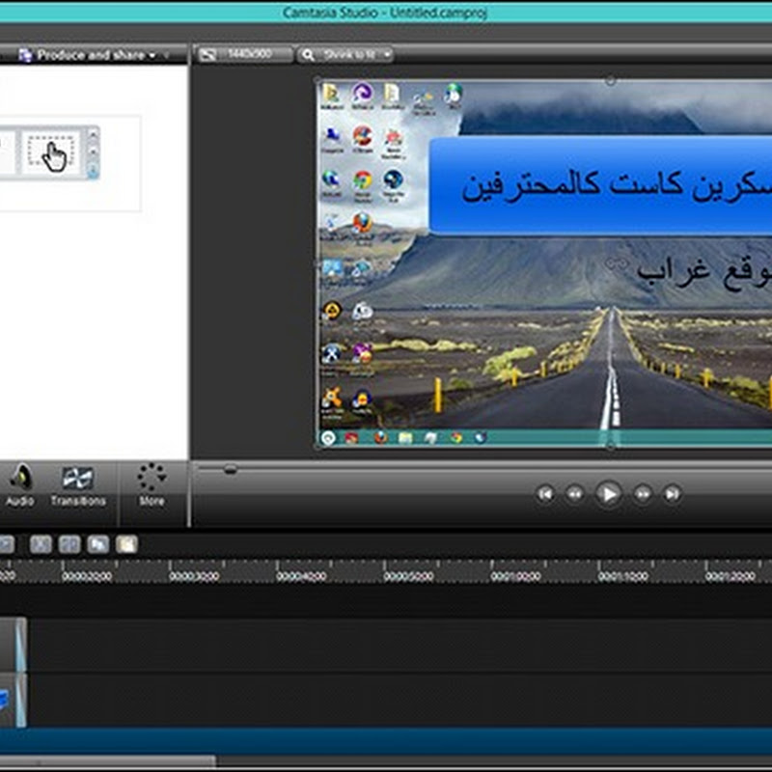Click the 0:01:20;00 mark on timeline ruler
Viewport: 772px width, 772px height.
point(731,576)
